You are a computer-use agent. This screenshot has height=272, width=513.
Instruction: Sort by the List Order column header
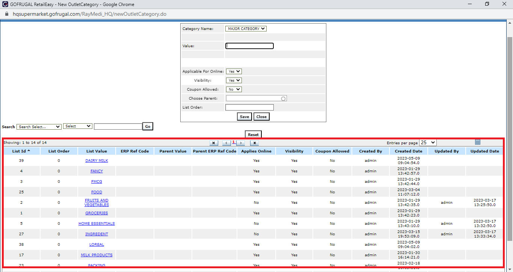(x=59, y=151)
